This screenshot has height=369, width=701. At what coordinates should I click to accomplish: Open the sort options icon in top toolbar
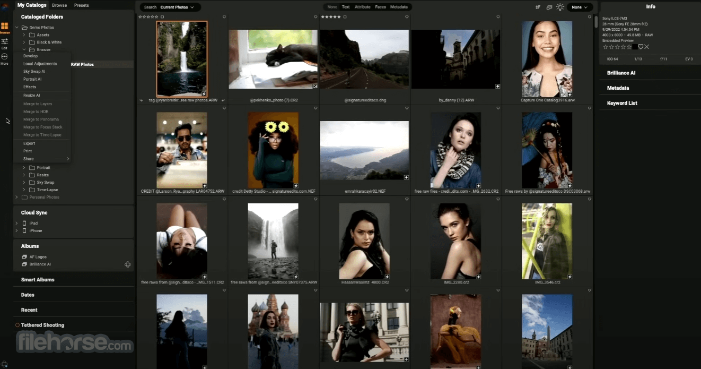point(538,7)
